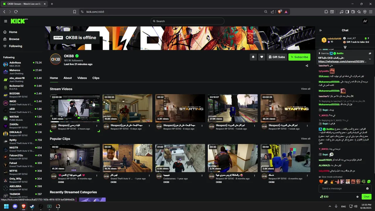Click the Brave Rewards triangle icon
Image resolution: width=375 pixels, height=211 pixels.
tap(286, 12)
